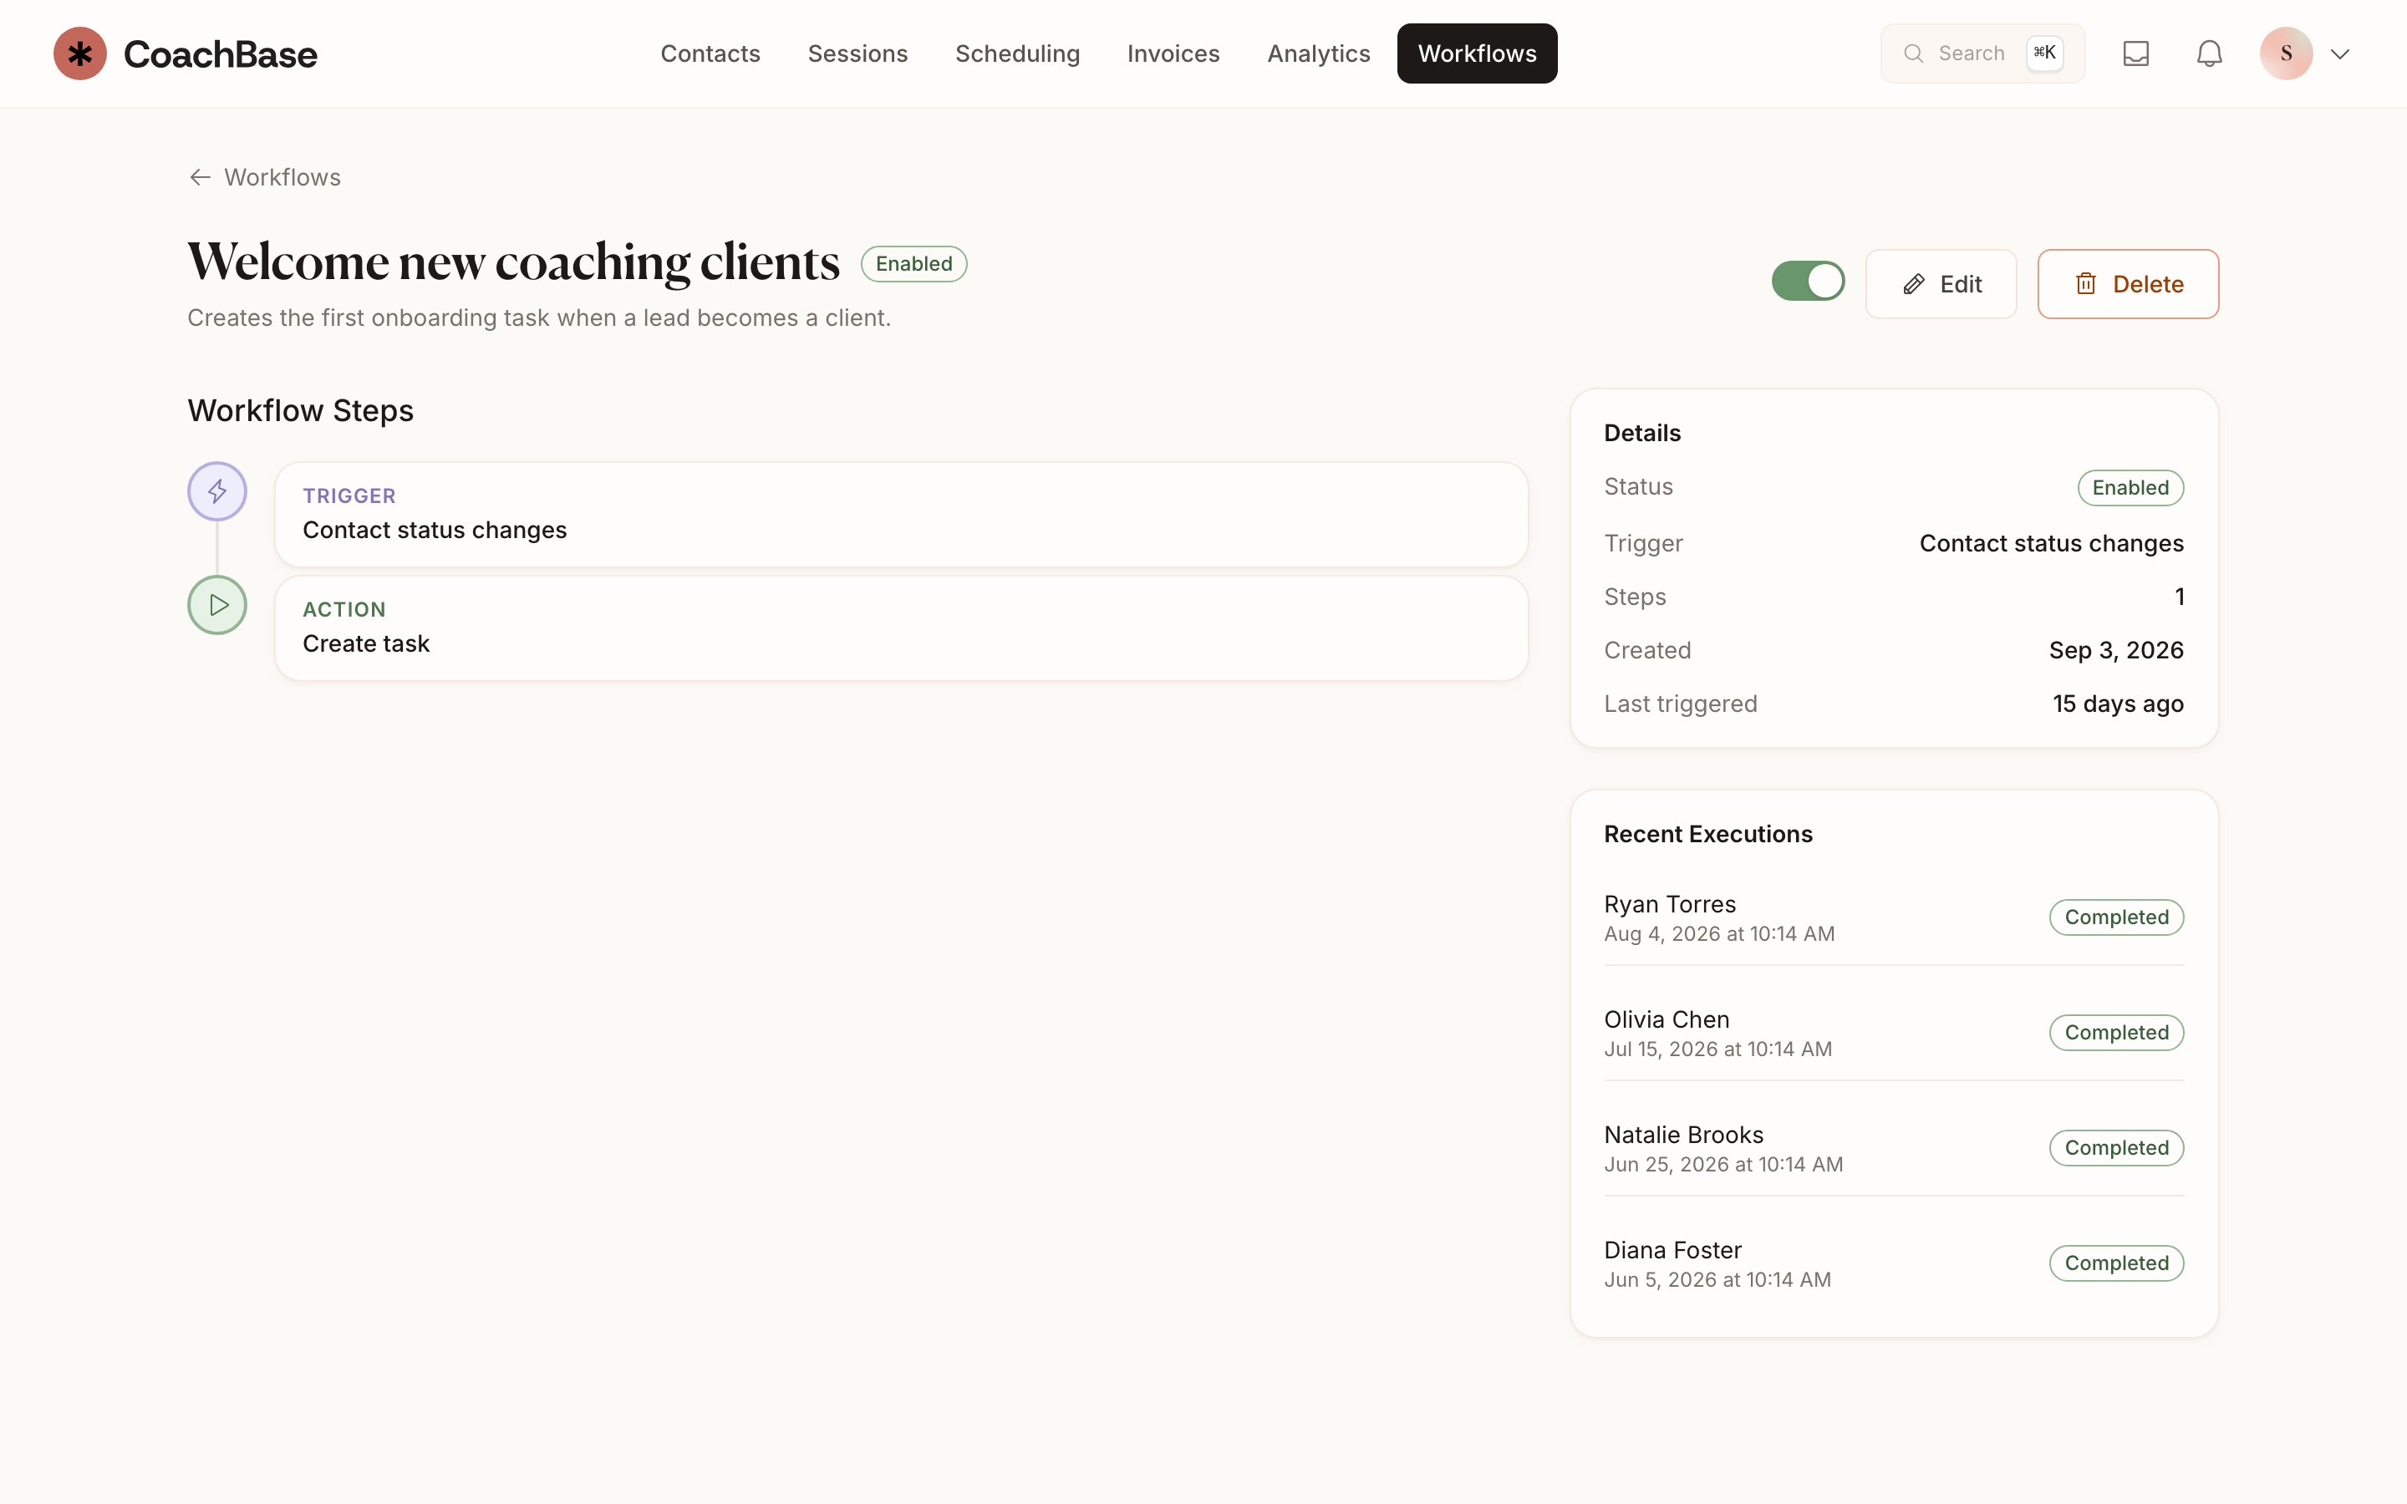Click the Details trigger value Contact status changes
Screen dimensions: 2407x1504
2051,543
